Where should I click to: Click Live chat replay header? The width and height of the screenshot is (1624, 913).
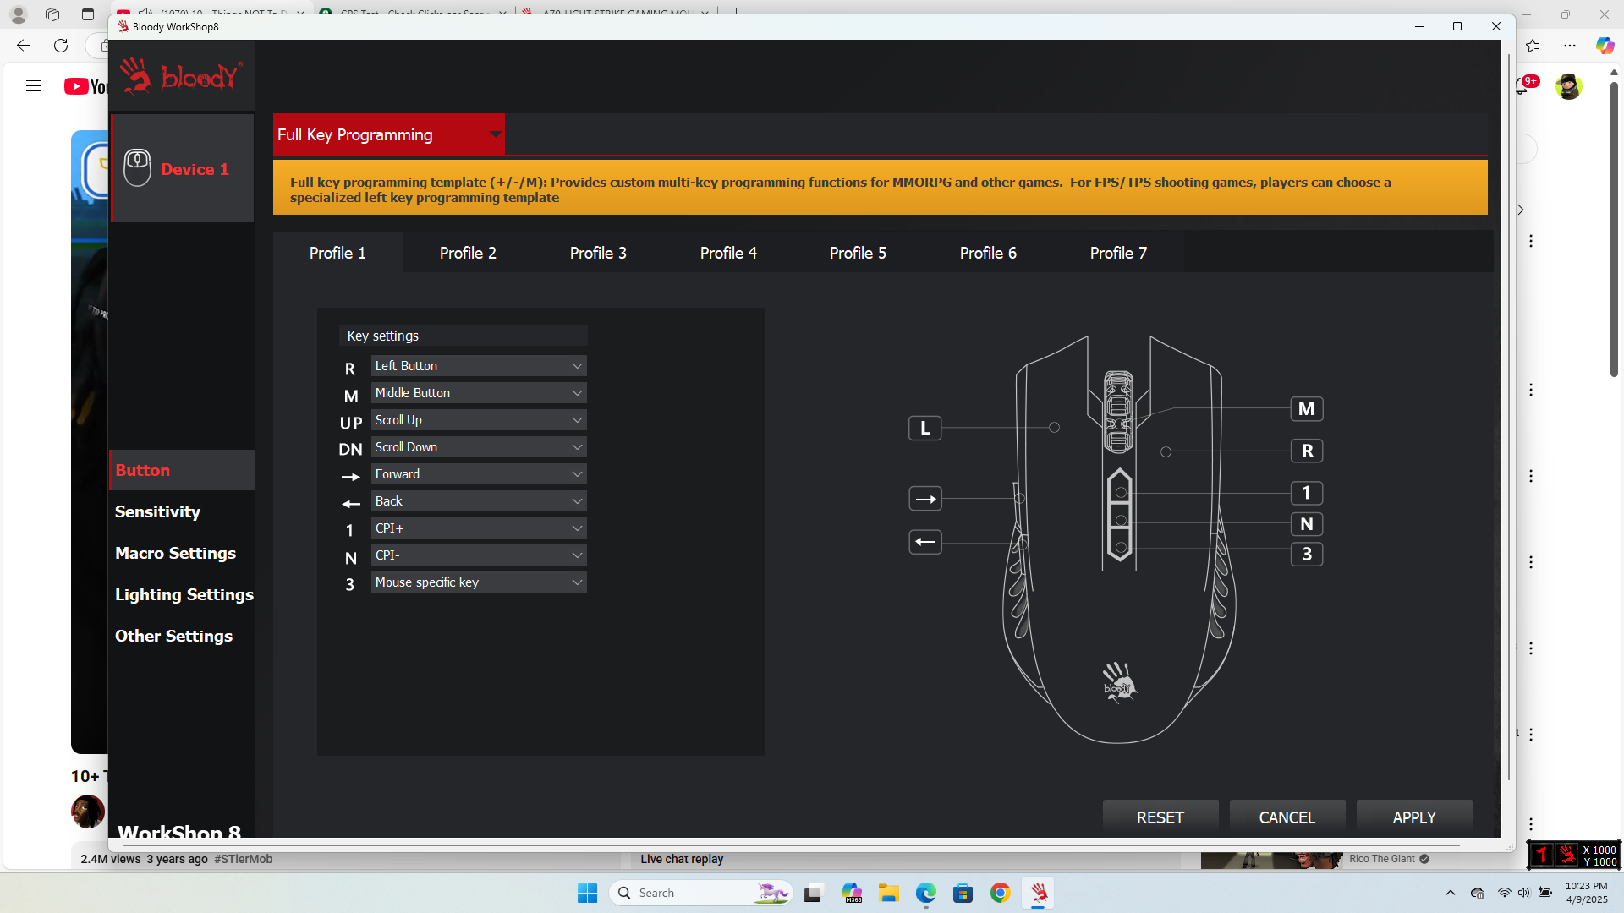(682, 859)
